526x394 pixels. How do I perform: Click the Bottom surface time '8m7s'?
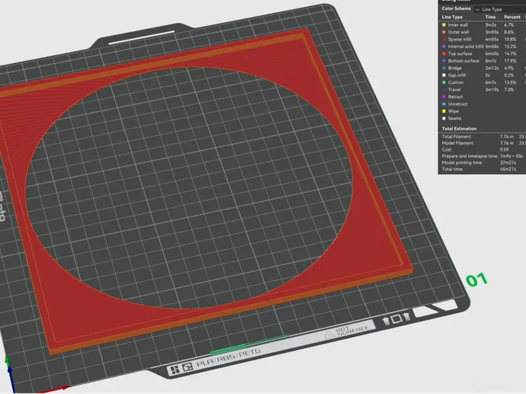tap(490, 61)
